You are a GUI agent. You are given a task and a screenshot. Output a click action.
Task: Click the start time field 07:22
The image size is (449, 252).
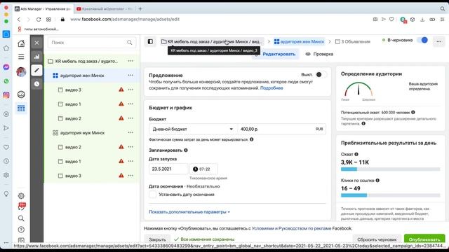(203, 169)
